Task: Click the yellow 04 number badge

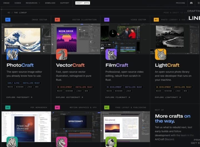Action: [156, 20]
